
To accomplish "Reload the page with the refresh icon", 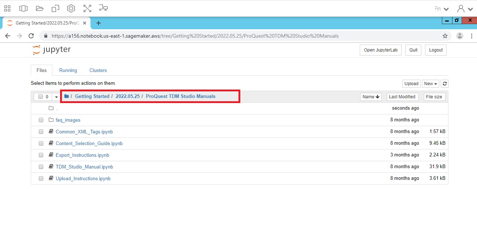I will click(x=31, y=36).
